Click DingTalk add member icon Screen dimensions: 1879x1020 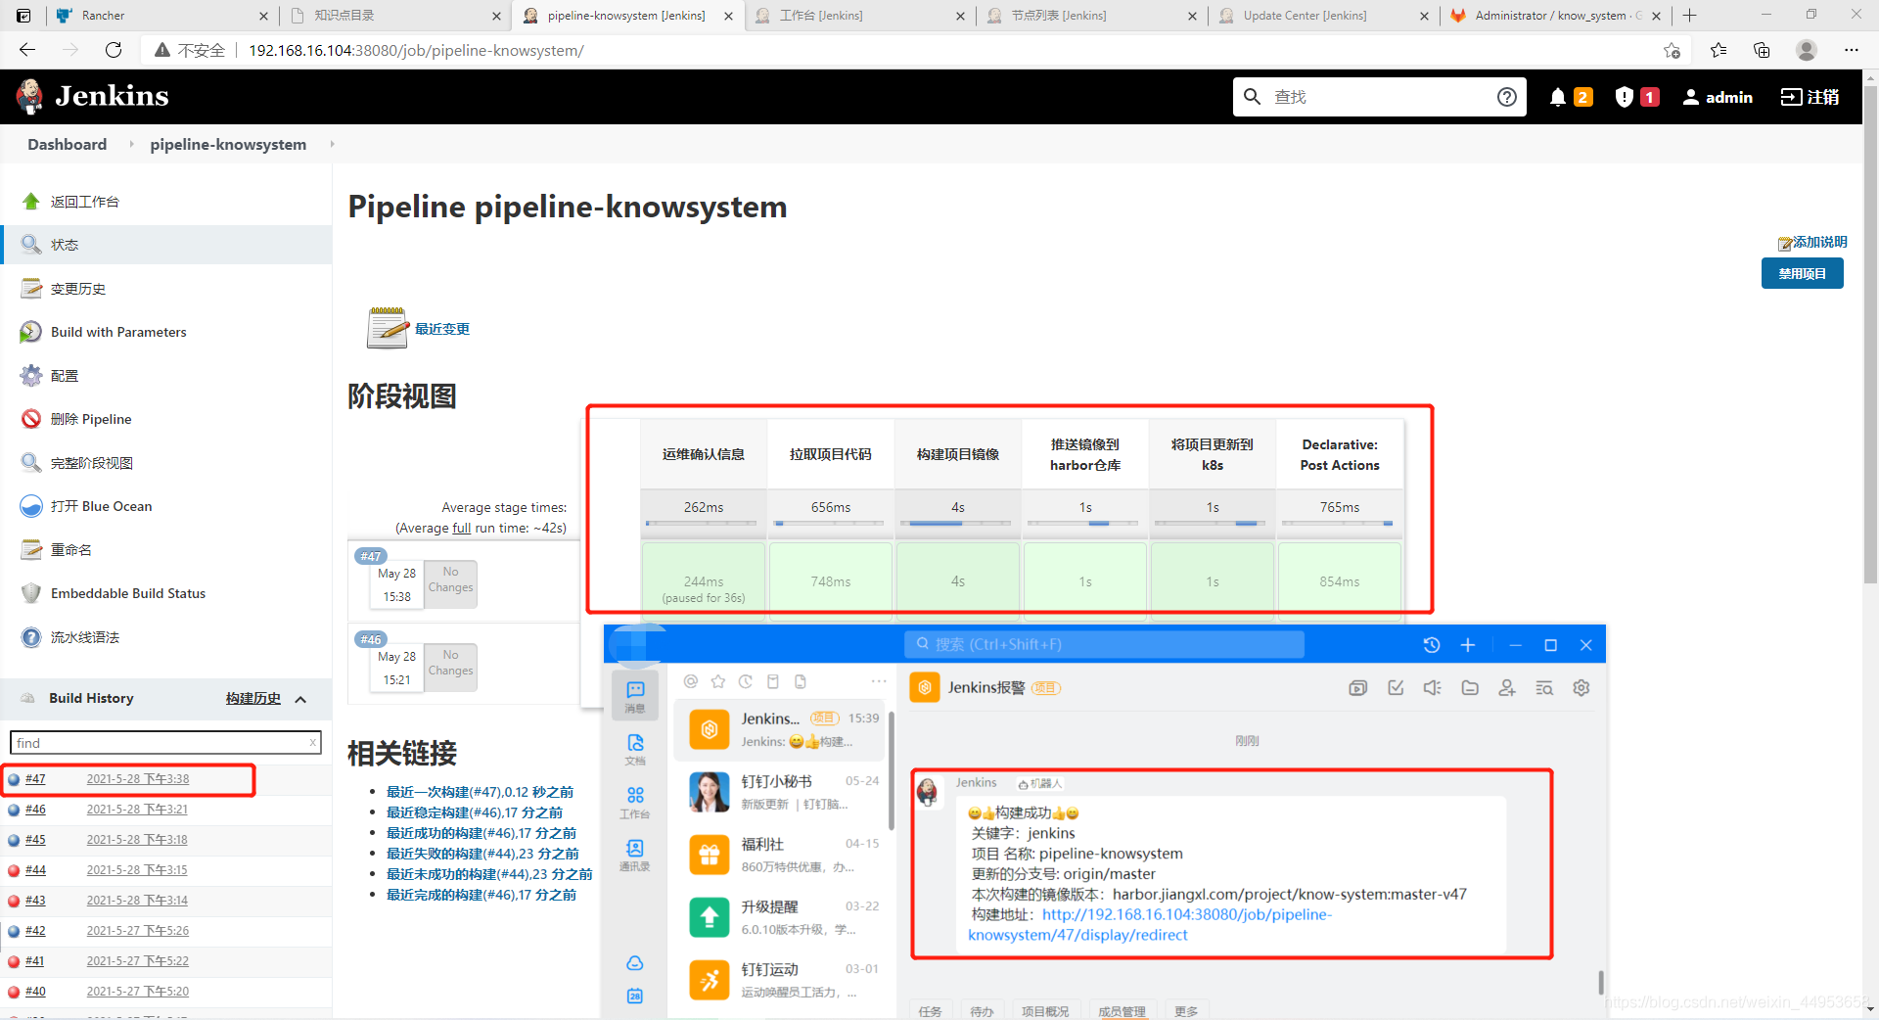[x=1507, y=688]
